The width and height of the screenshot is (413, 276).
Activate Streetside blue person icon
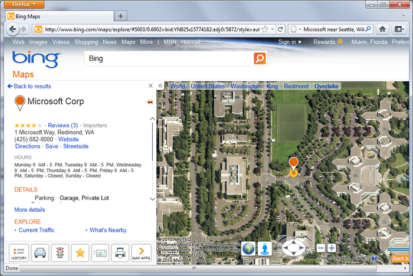[x=265, y=248]
